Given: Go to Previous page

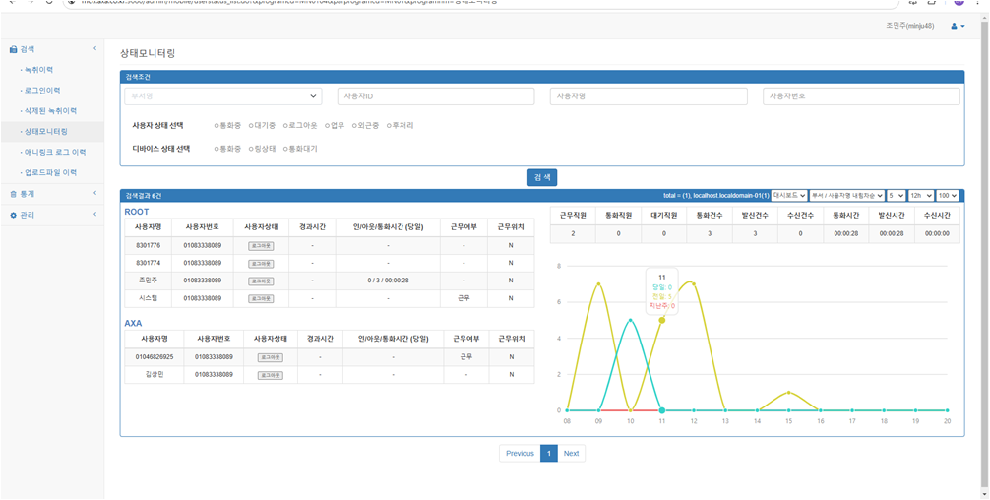Looking at the screenshot, I should point(520,454).
